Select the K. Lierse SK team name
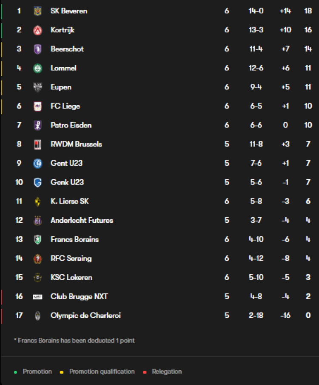The width and height of the screenshot is (319, 385). [x=69, y=201]
